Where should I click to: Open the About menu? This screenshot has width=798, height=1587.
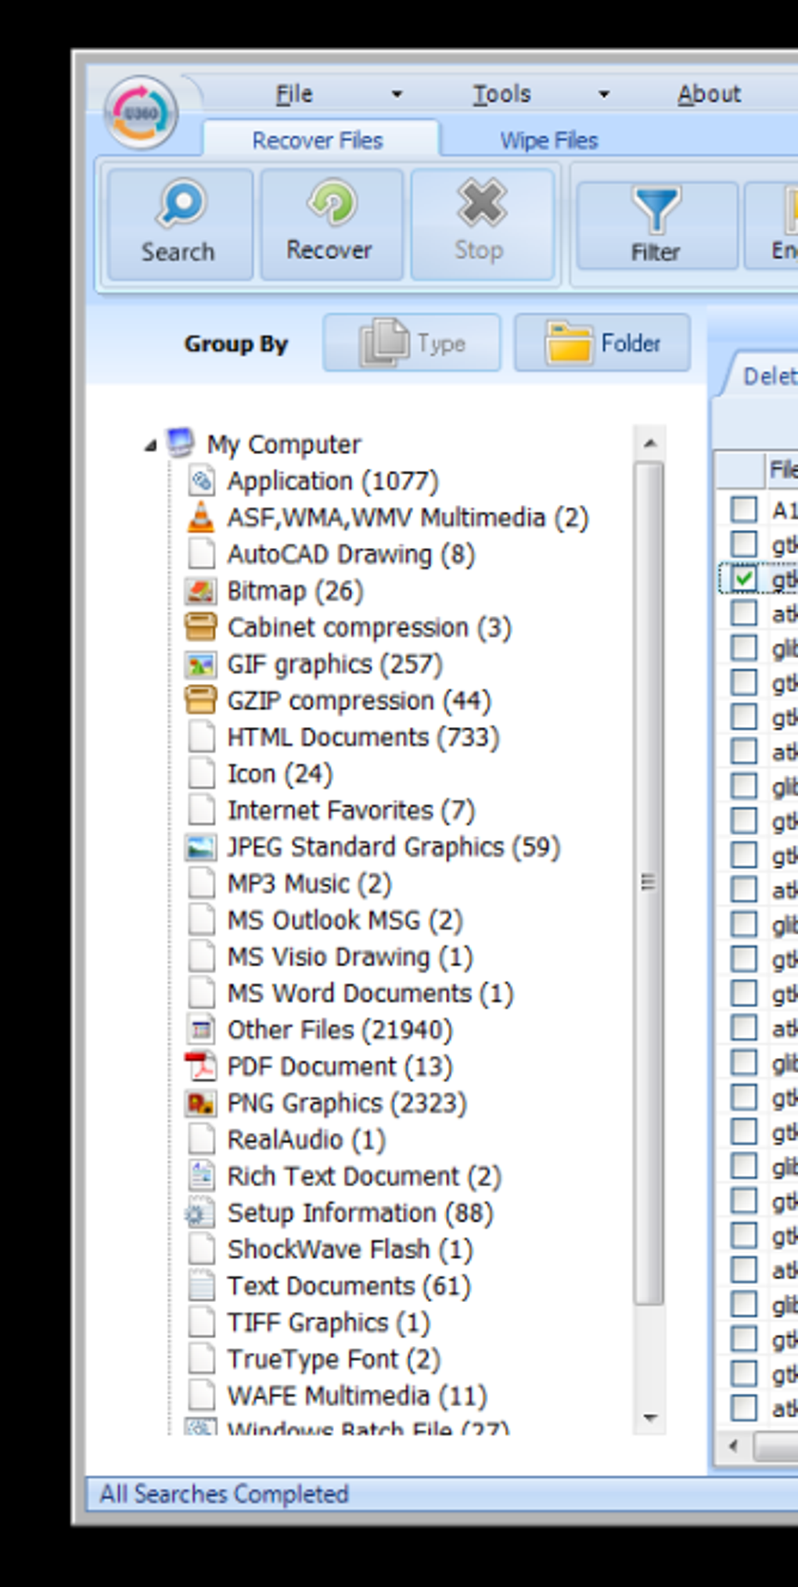point(709,94)
